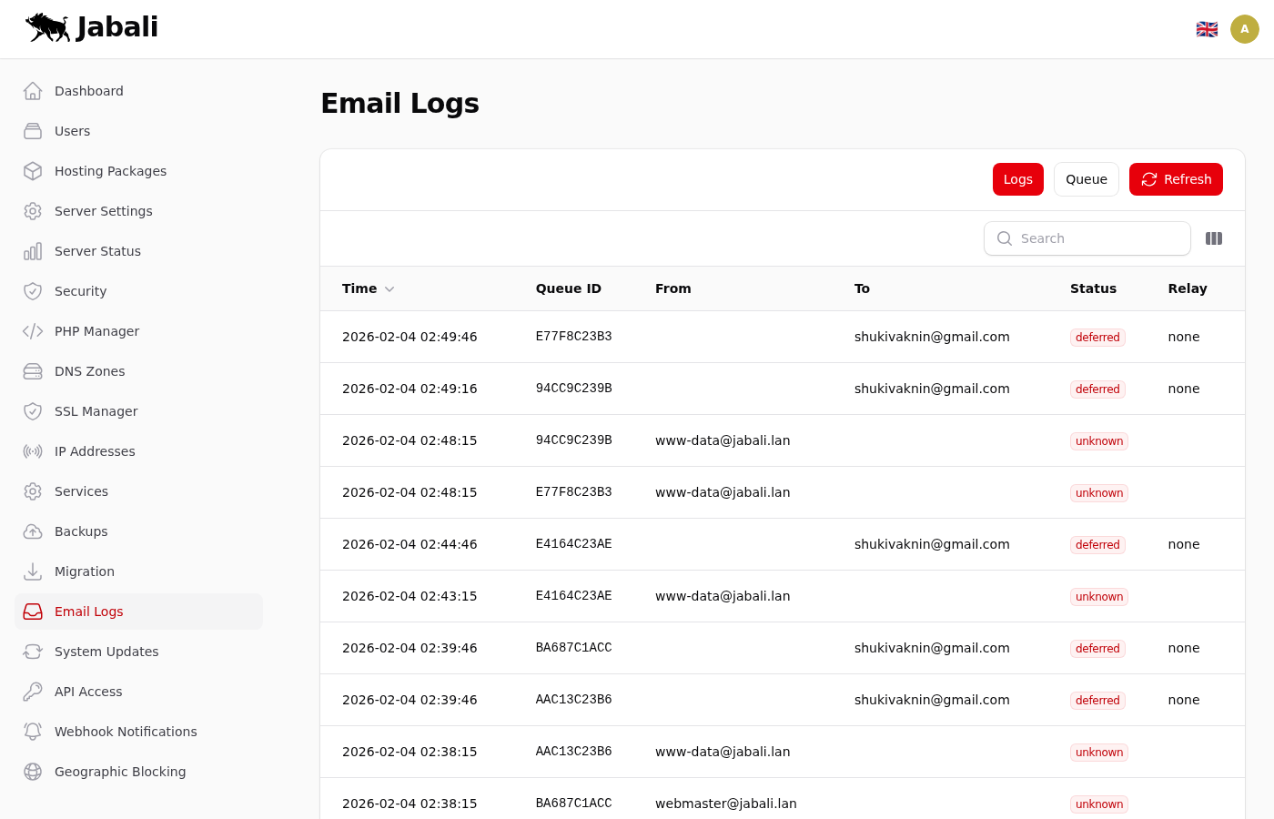Screen dimensions: 1274x819
Task: Click the Dashboard home icon in sidebar
Action: [x=33, y=91]
